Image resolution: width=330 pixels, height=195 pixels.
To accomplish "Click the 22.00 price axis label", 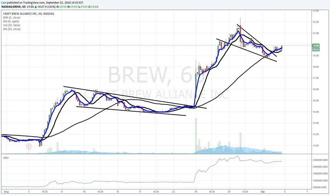I will tap(316, 22).
